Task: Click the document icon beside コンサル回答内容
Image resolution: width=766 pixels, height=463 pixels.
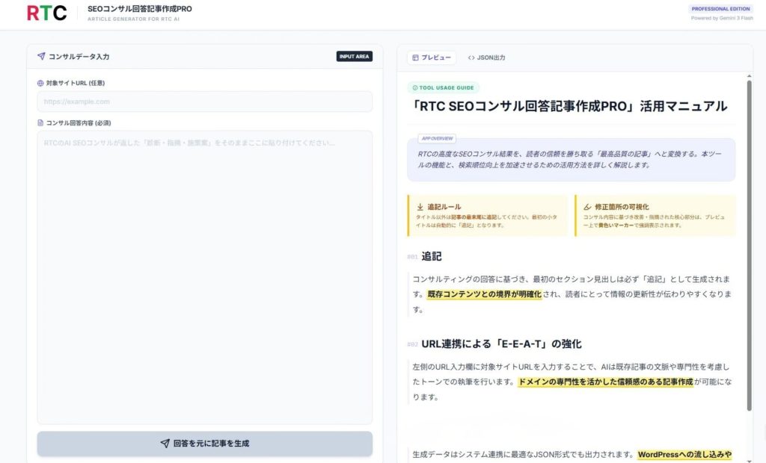Action: coord(40,122)
